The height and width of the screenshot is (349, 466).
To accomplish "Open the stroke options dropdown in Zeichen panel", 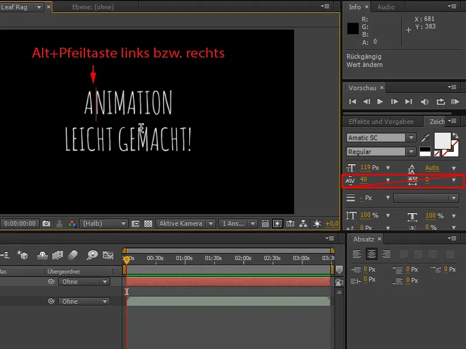I will click(x=426, y=198).
